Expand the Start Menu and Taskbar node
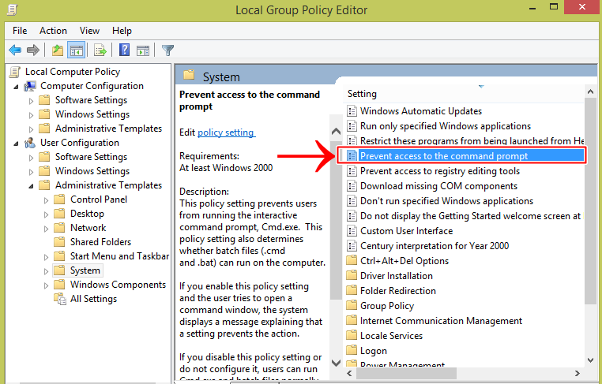Screen dimensions: 602x384 (x=46, y=257)
